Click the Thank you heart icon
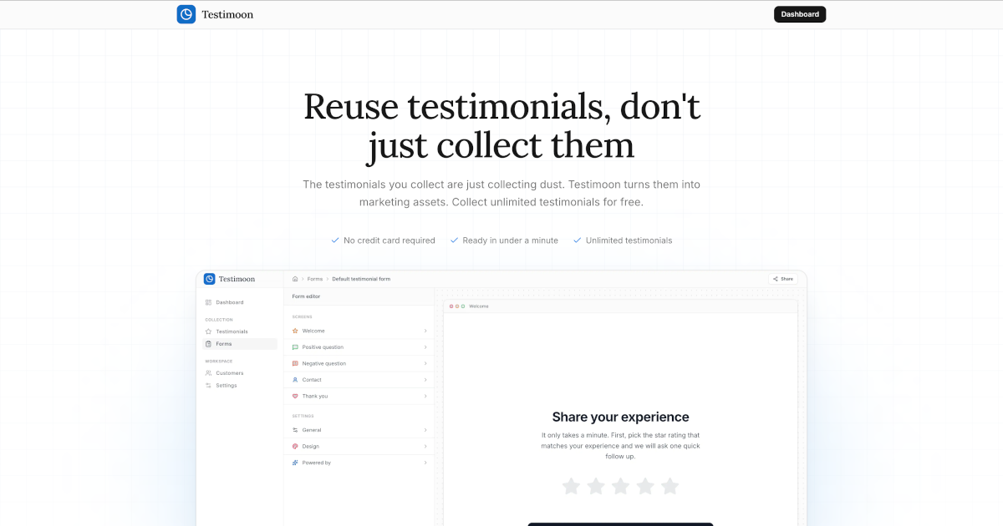1003x526 pixels. click(295, 397)
